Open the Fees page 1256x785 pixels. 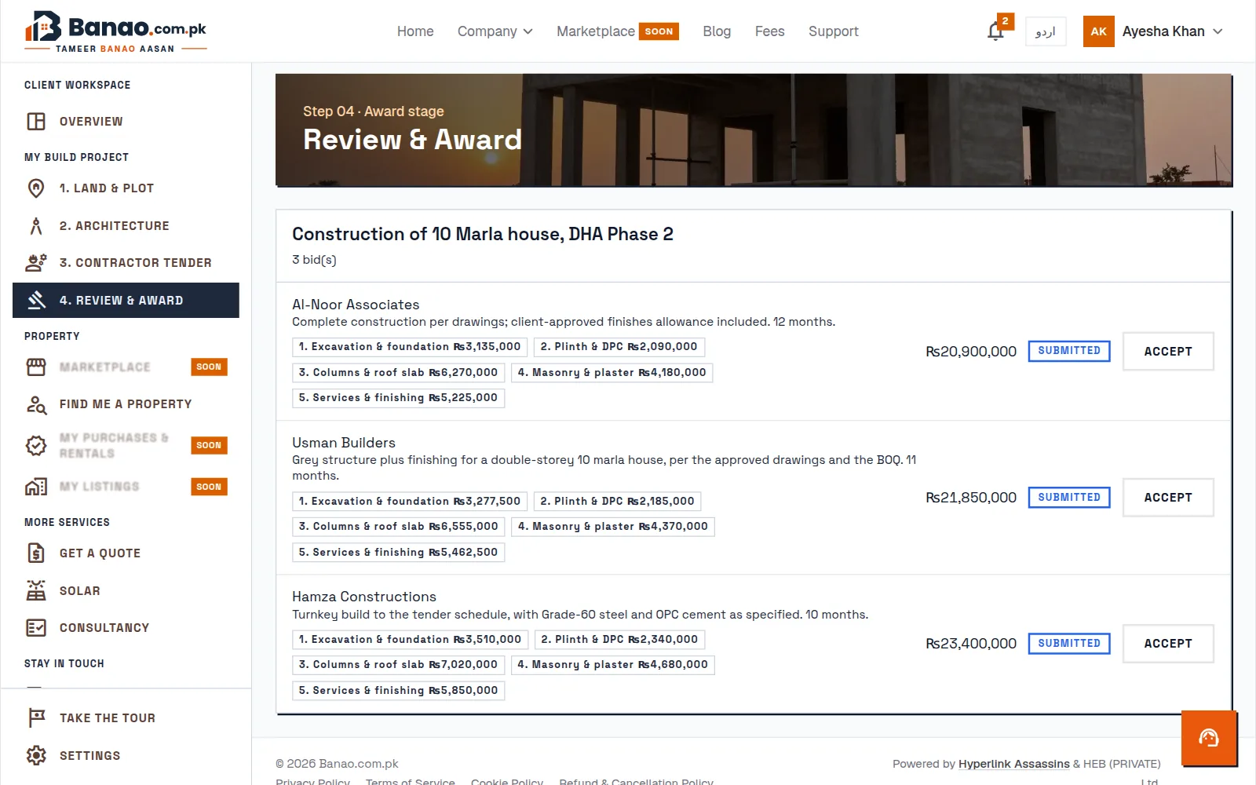tap(770, 31)
